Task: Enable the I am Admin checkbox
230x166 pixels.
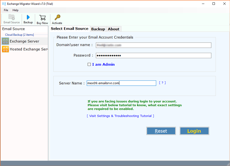Action: click(89, 64)
